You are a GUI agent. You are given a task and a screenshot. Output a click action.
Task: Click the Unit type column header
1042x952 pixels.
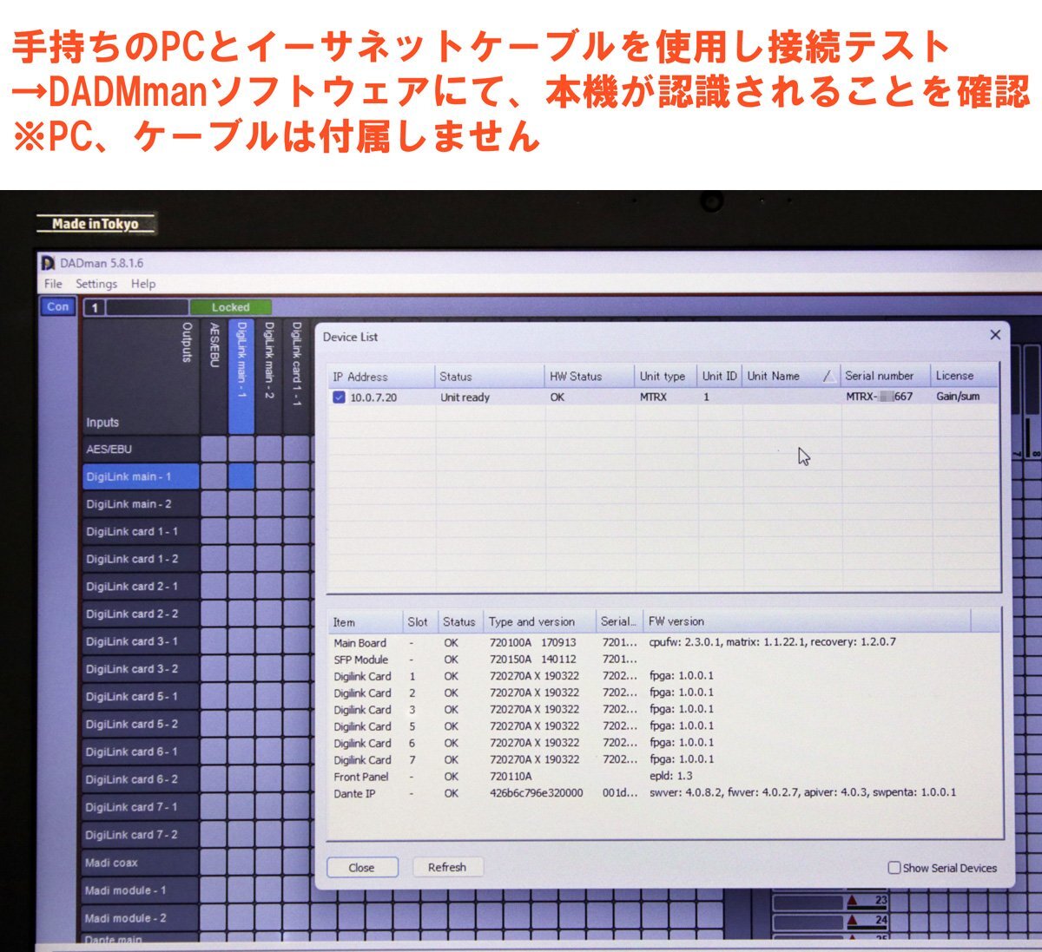[666, 377]
